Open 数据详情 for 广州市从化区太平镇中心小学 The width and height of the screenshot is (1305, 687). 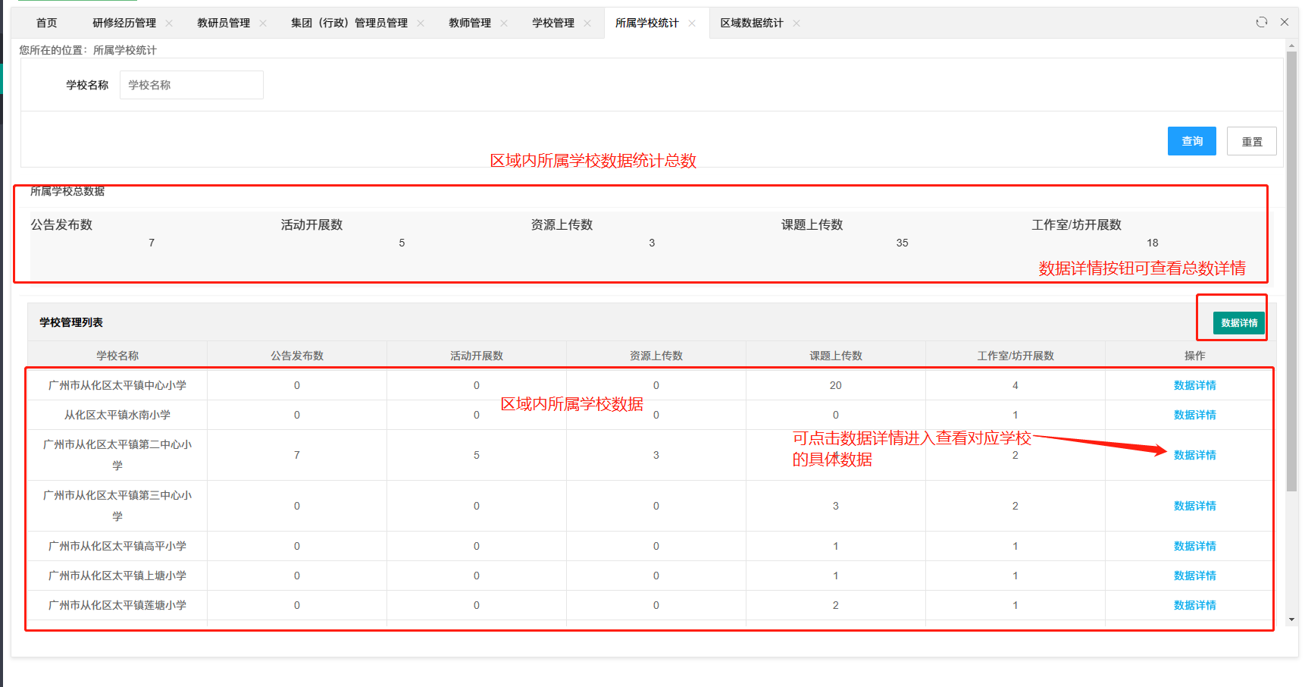tap(1195, 385)
